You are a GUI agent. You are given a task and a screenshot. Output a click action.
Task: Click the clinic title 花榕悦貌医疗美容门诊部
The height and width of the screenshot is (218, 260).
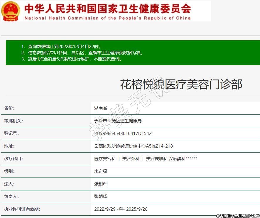[x=181, y=84]
